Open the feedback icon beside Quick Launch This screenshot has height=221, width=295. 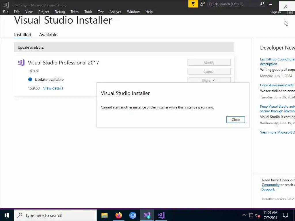click(203, 4)
